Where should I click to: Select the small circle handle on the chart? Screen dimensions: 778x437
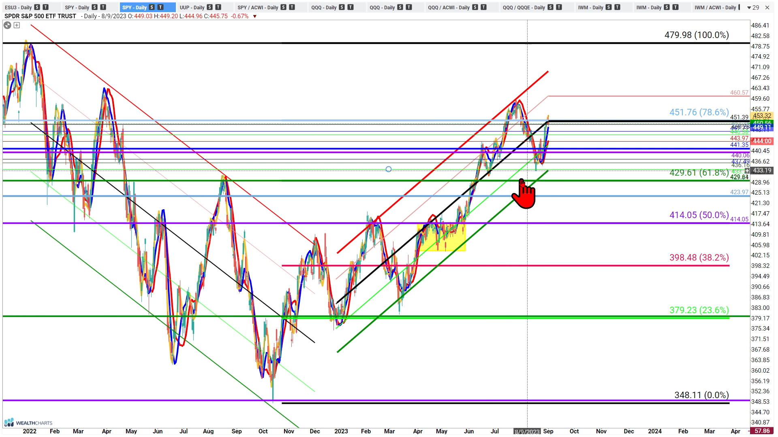[x=389, y=169]
